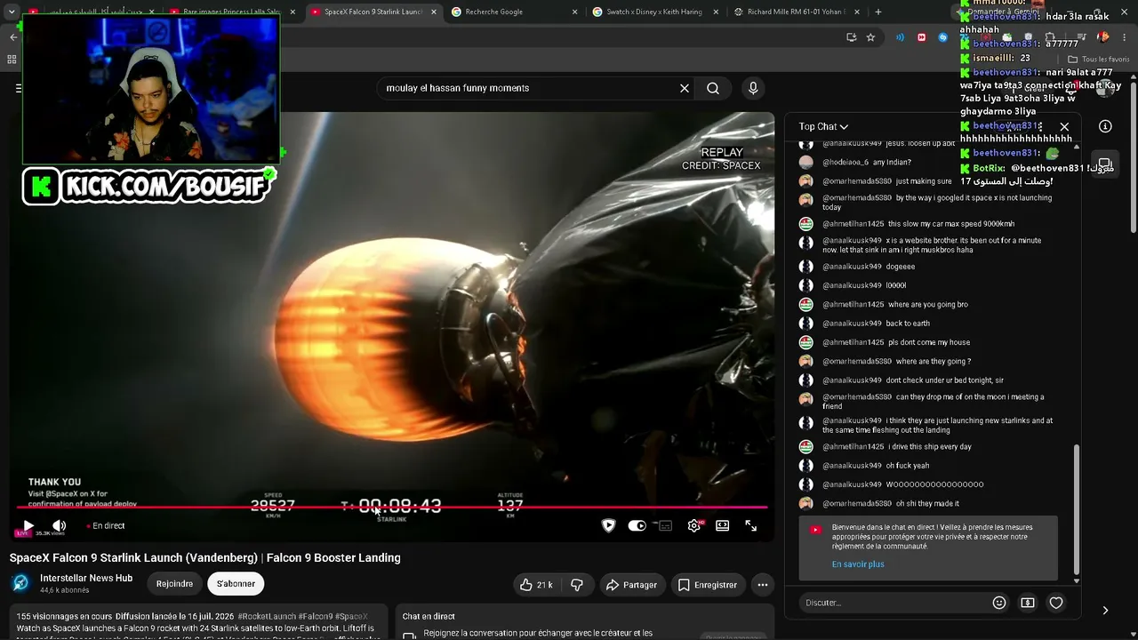Click chat message 'oh shi they made it'
The width and height of the screenshot is (1138, 640).
tap(927, 504)
